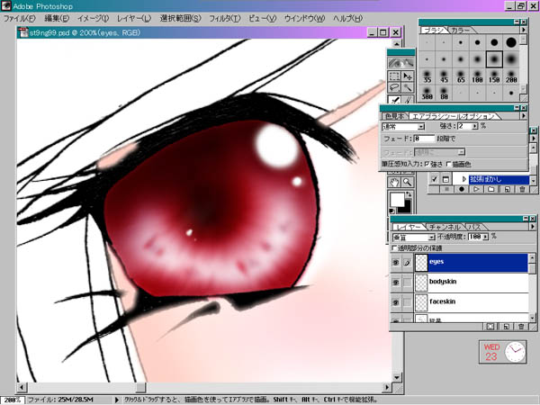Viewport: 540px width, 405px height.
Task: Open the pressure 強さ slider arrow
Action: click(475, 126)
